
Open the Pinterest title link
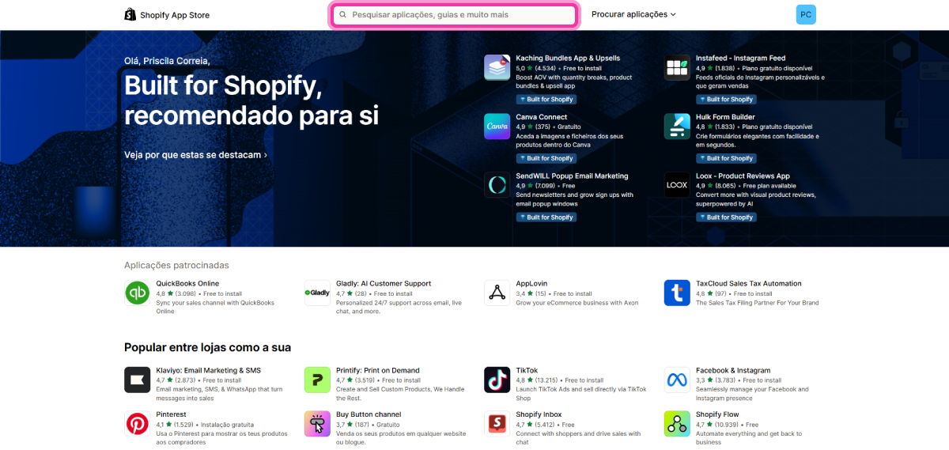pyautogui.click(x=171, y=414)
